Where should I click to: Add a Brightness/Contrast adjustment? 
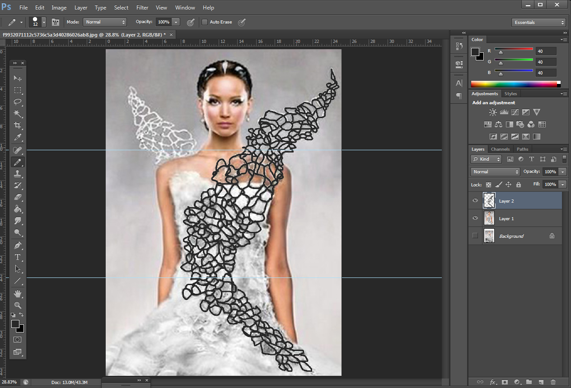pyautogui.click(x=493, y=112)
